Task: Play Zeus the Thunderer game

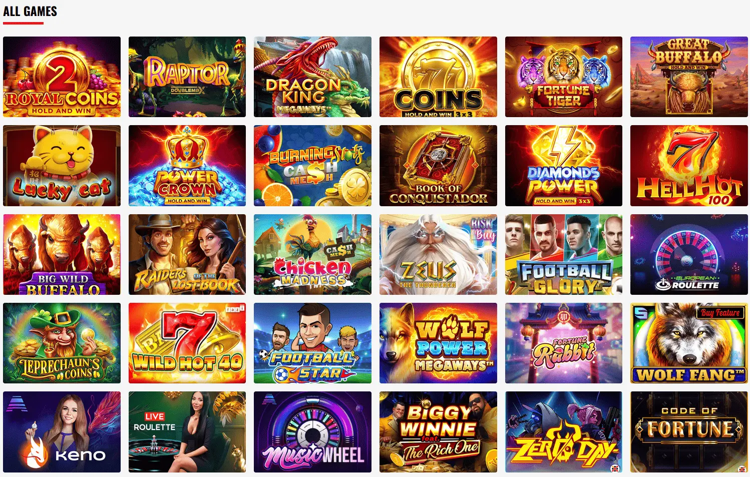Action: click(x=438, y=254)
